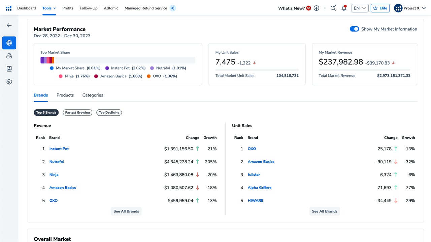
Task: Open Amazon Basics link in Revenue table
Action: [x=63, y=188]
